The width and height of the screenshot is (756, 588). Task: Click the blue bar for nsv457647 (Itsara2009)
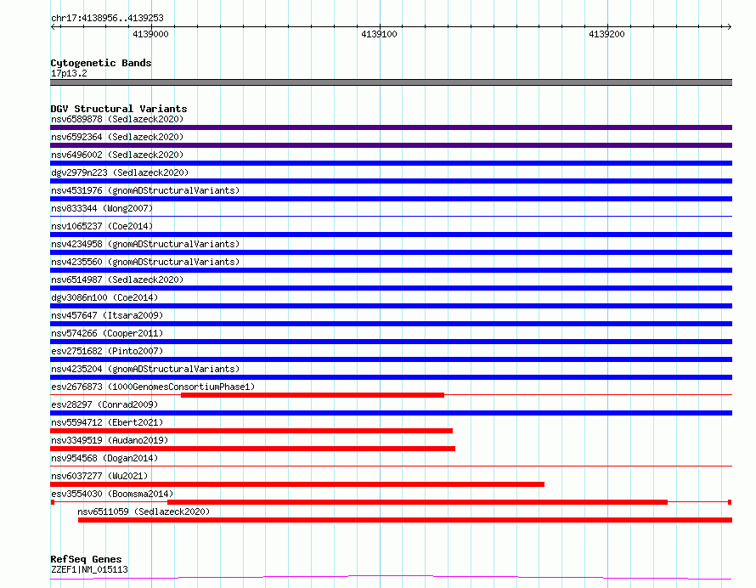tap(391, 324)
